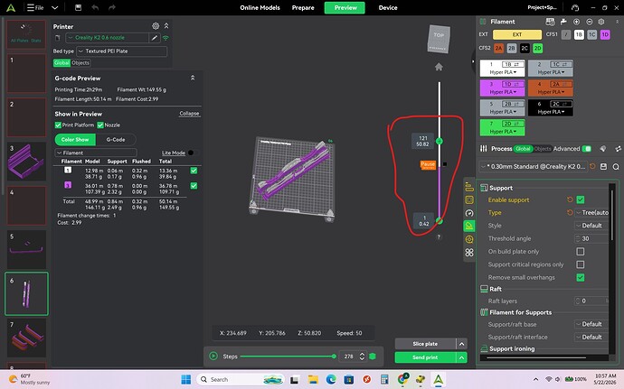
Task: Click the redo arrow icon
Action: pos(112,7)
